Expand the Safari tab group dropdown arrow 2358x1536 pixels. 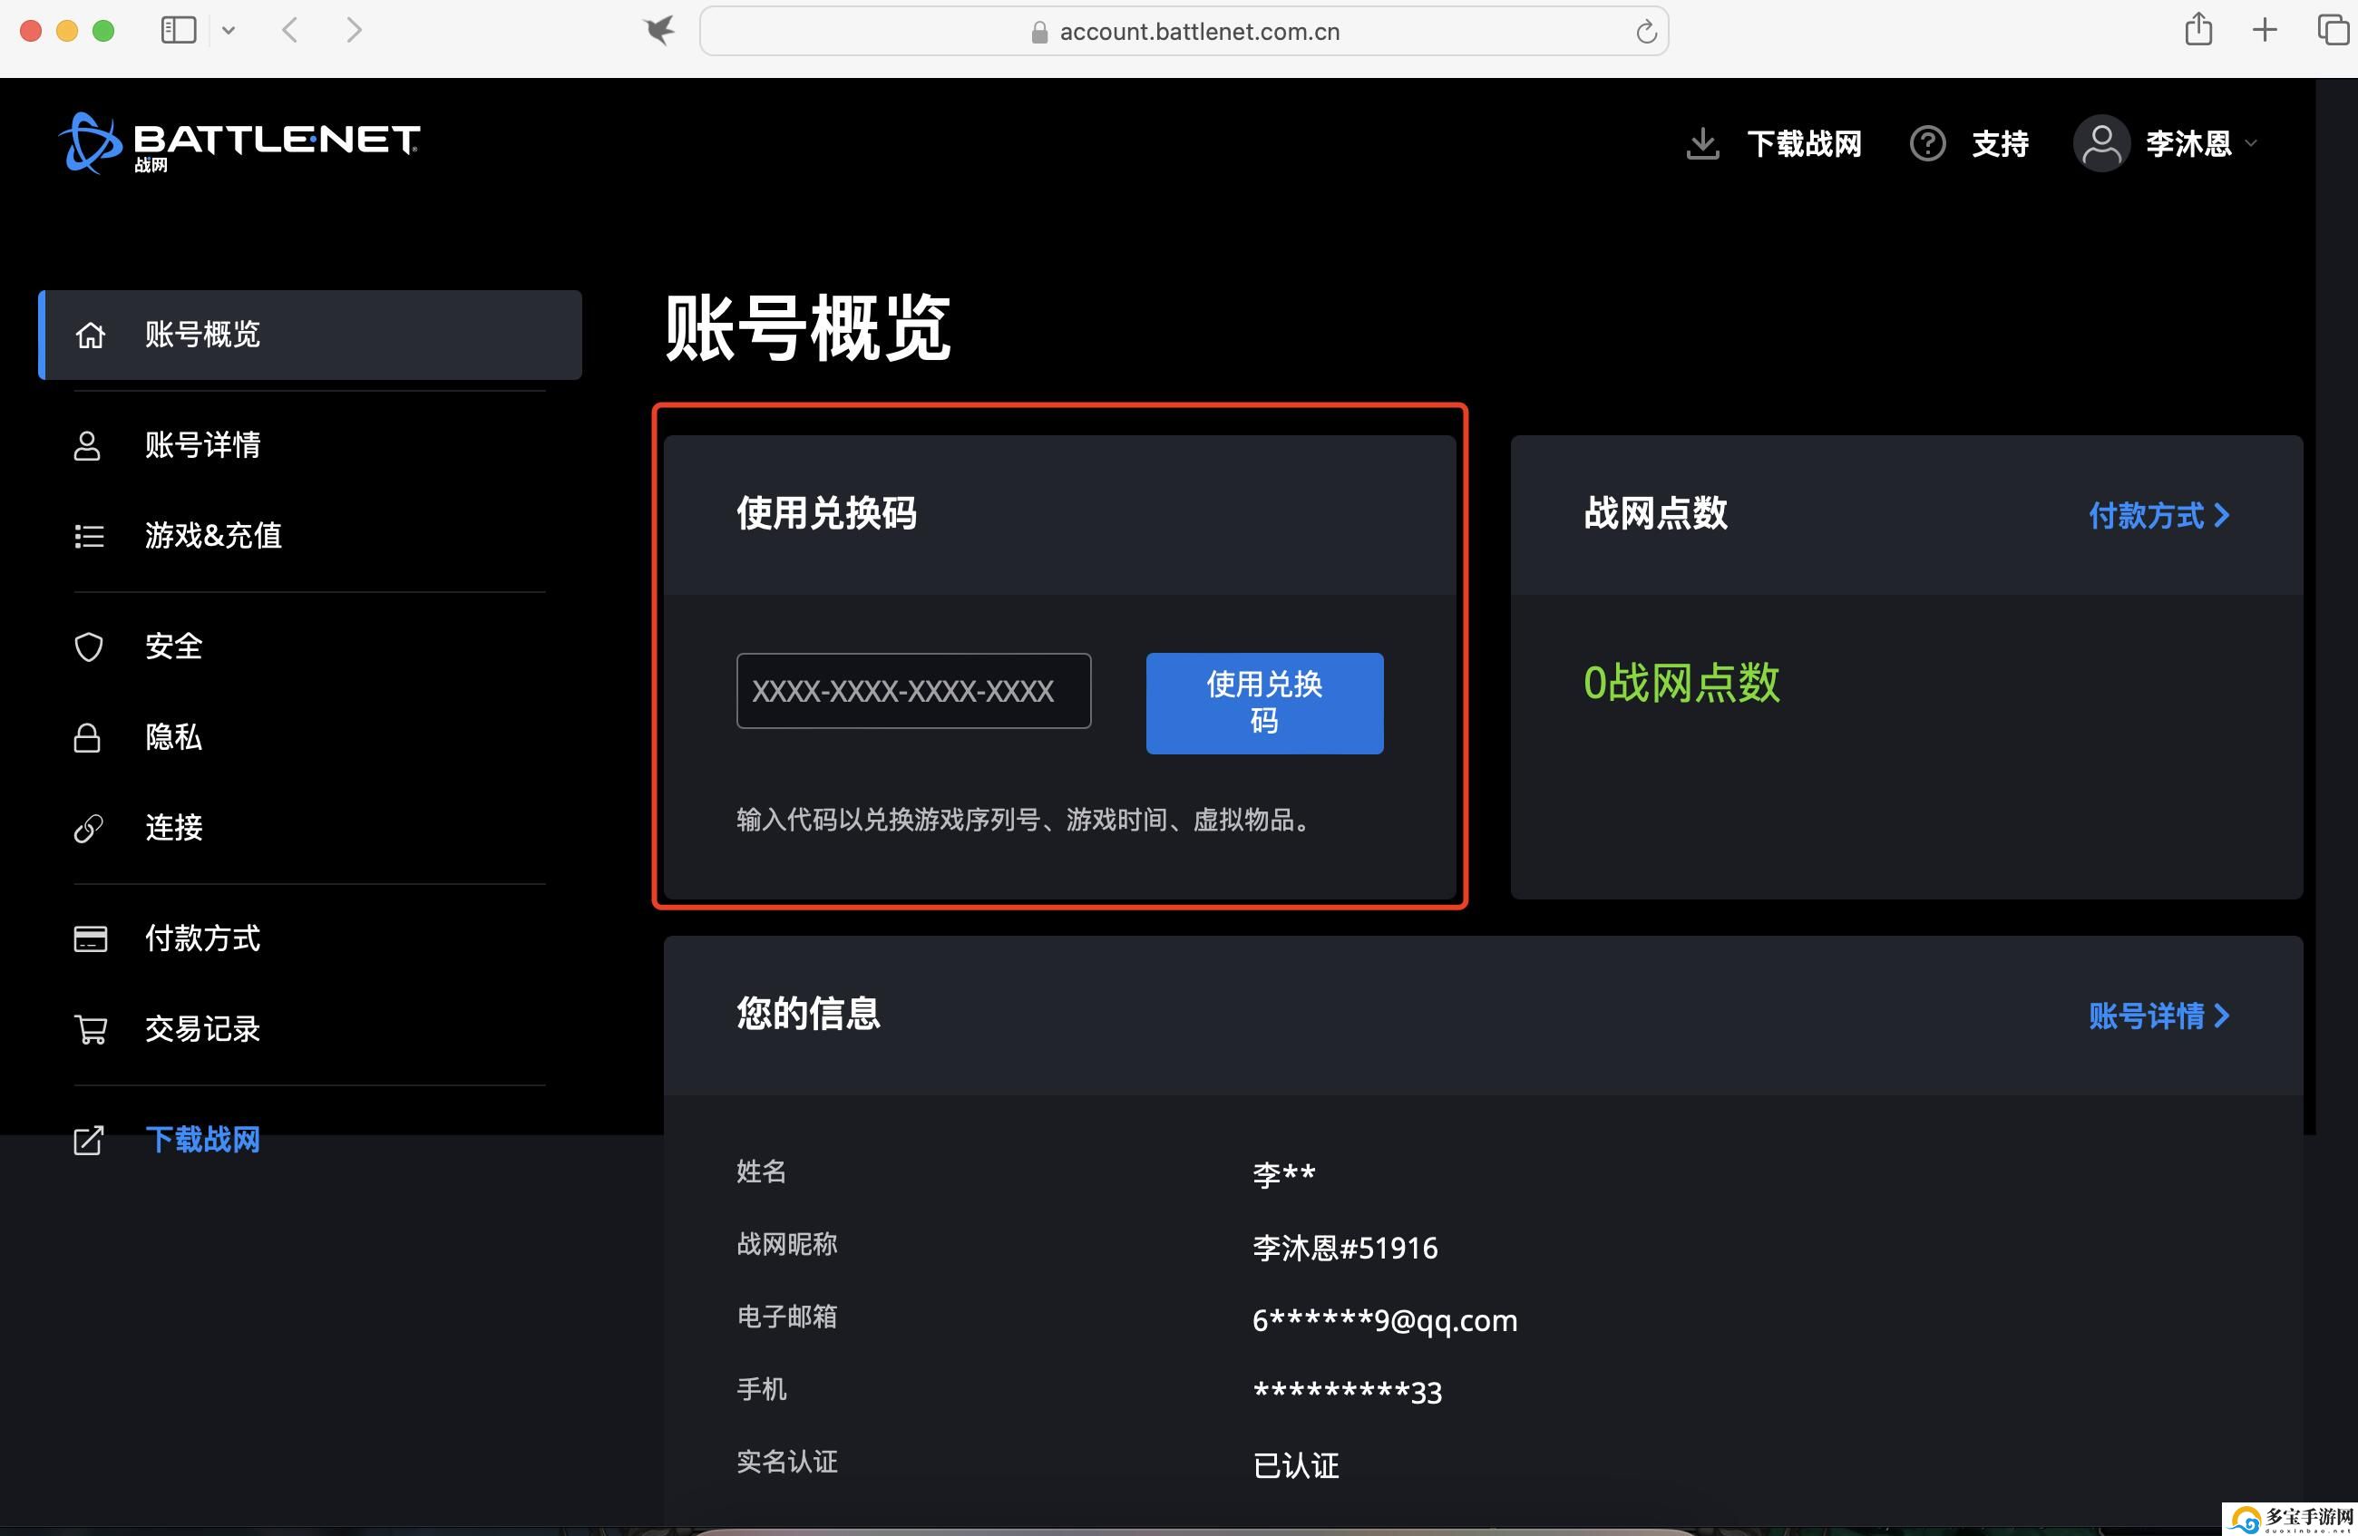click(x=229, y=31)
